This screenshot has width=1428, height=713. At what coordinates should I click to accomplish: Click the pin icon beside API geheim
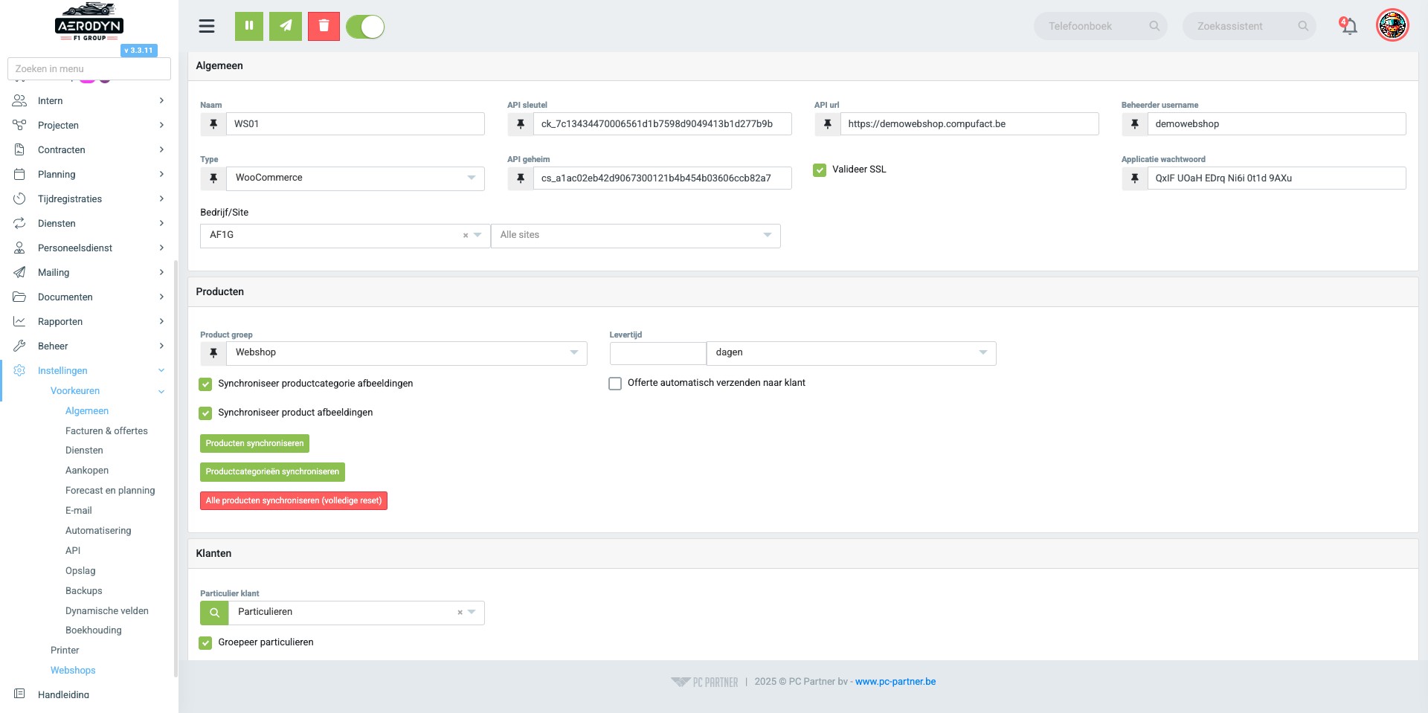pos(521,178)
